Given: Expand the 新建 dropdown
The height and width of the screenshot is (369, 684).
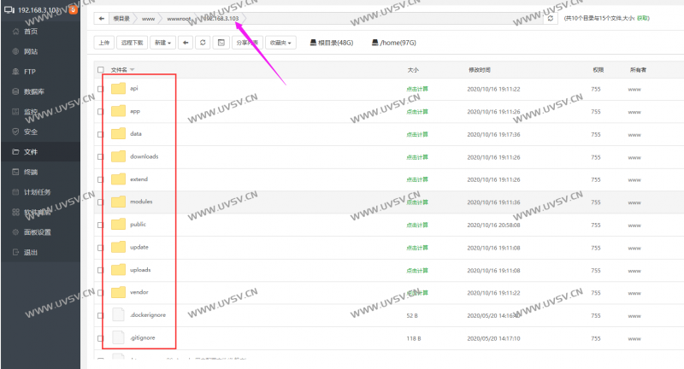Looking at the screenshot, I should [x=162, y=42].
